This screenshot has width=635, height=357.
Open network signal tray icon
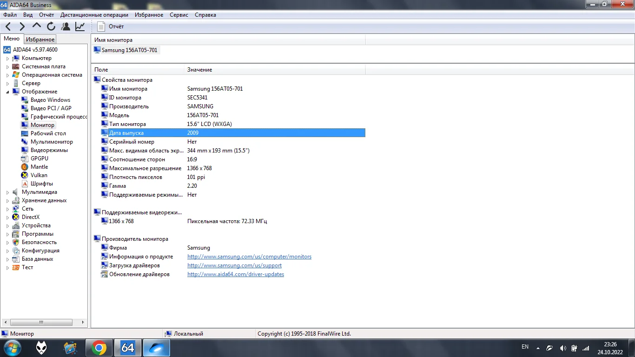[586, 348]
